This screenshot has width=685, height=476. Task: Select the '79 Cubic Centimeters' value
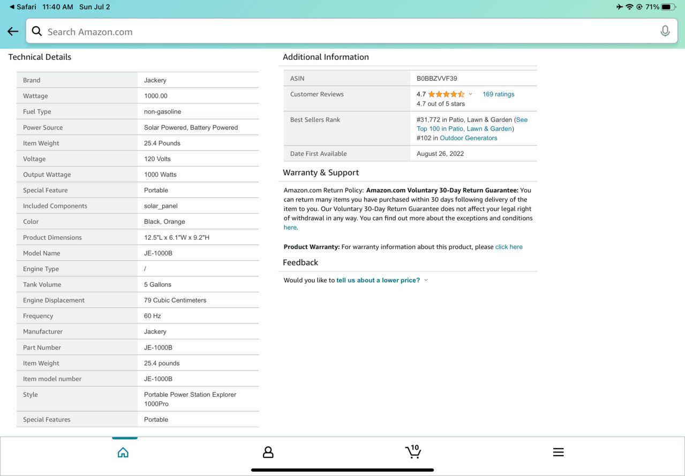(x=175, y=300)
